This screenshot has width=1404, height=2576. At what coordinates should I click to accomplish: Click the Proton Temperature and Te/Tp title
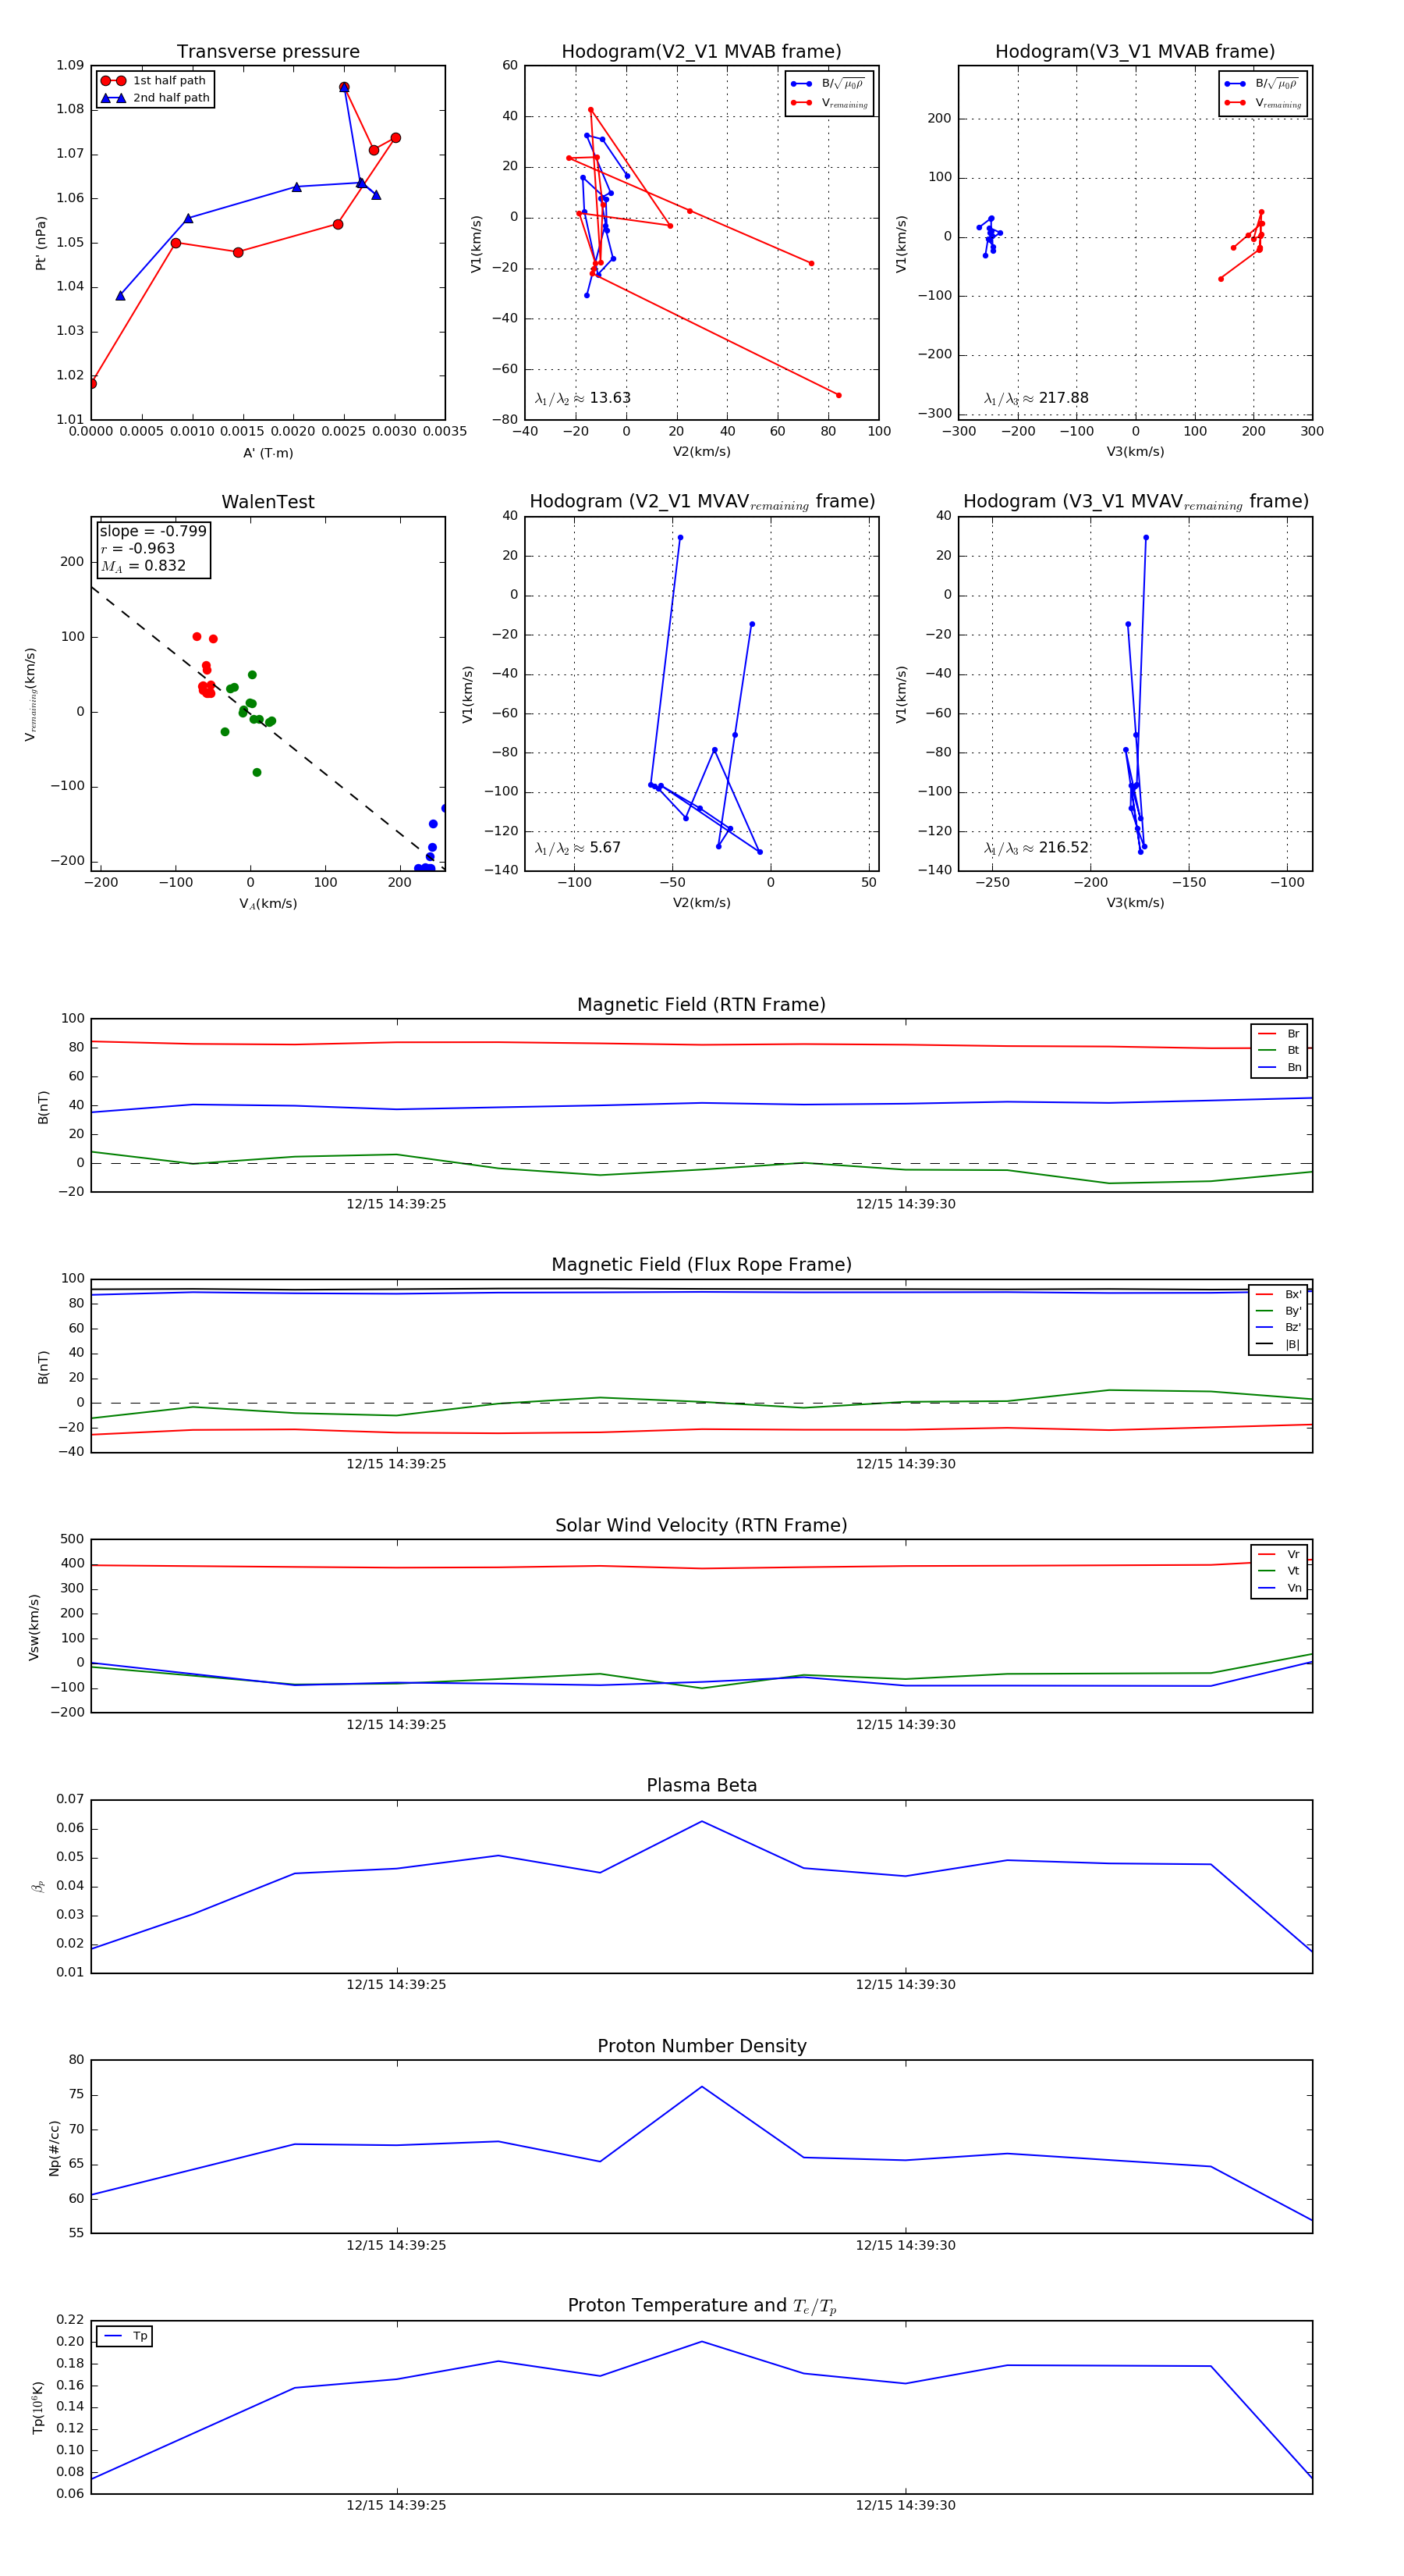(701, 2306)
